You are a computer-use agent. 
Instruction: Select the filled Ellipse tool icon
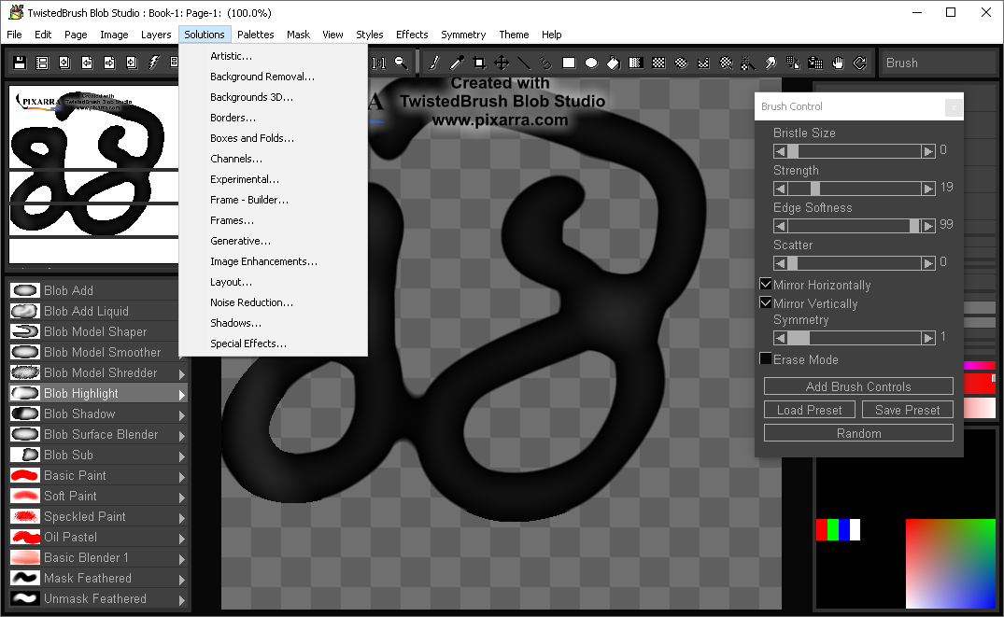click(591, 63)
